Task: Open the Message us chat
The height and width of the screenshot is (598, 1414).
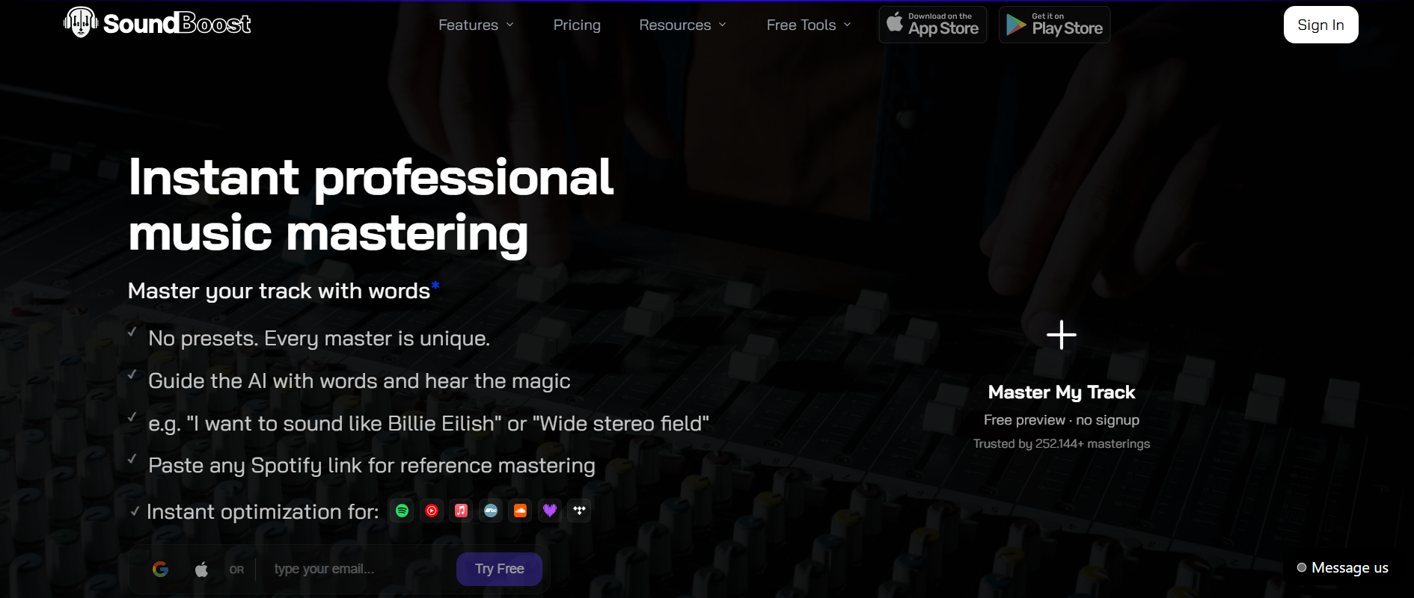Action: [1342, 568]
